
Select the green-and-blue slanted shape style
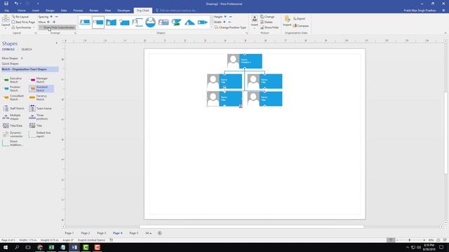click(x=177, y=22)
